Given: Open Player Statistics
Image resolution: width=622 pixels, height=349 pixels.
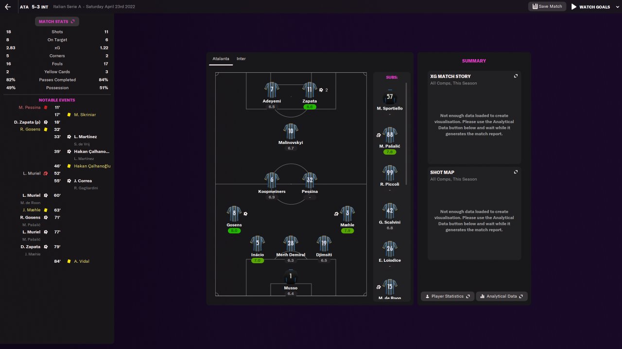Looking at the screenshot, I should click(x=448, y=296).
